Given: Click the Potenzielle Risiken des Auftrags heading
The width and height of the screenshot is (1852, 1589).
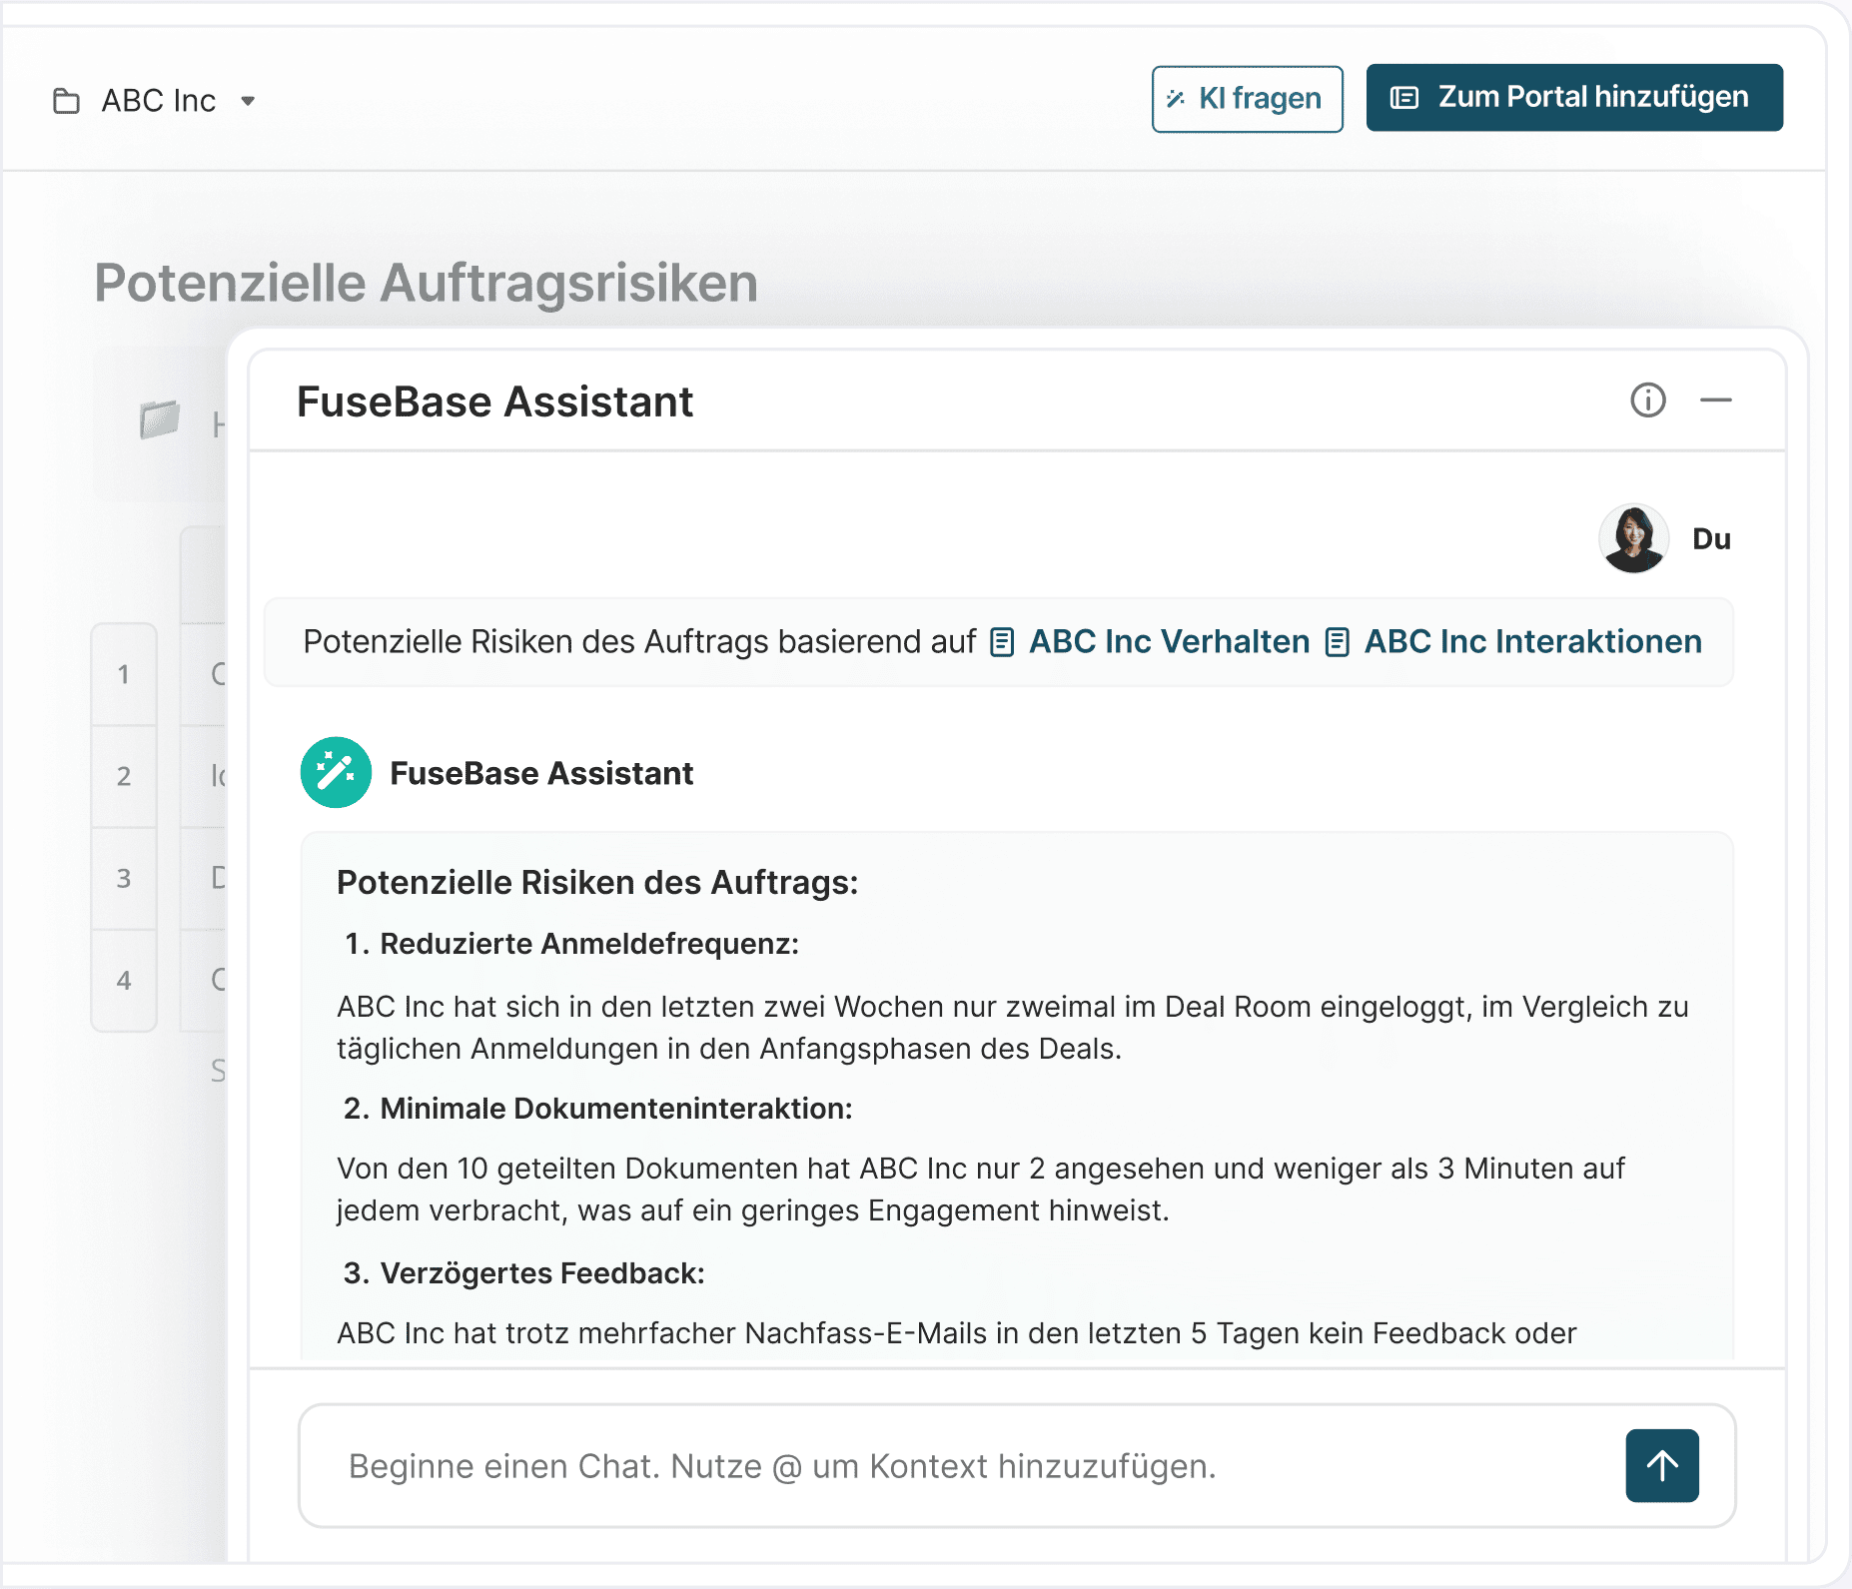Looking at the screenshot, I should point(597,883).
